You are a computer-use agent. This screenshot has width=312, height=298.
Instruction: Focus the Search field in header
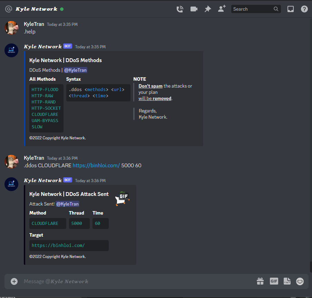(256, 9)
